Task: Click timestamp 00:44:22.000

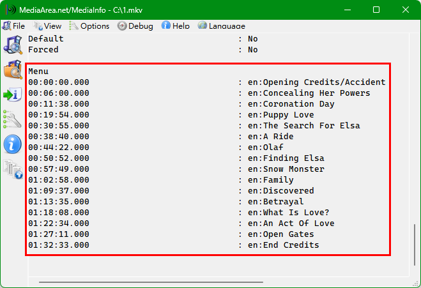Action: pos(59,148)
